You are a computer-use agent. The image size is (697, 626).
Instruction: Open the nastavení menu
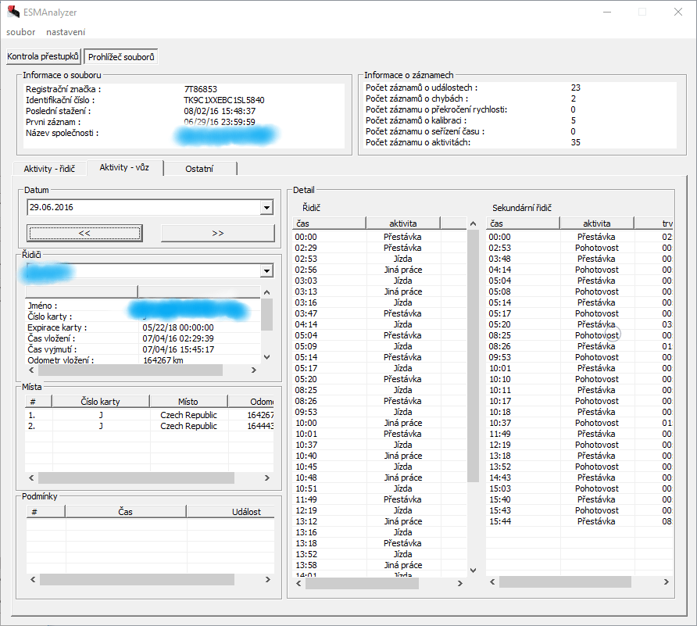66,32
